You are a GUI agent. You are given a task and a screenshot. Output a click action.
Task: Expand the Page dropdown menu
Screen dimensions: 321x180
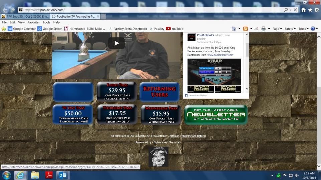tap(277, 29)
